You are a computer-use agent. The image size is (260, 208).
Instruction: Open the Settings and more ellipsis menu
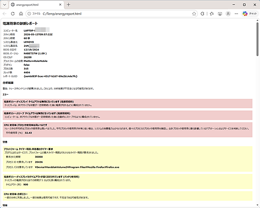pyautogui.click(x=237, y=14)
